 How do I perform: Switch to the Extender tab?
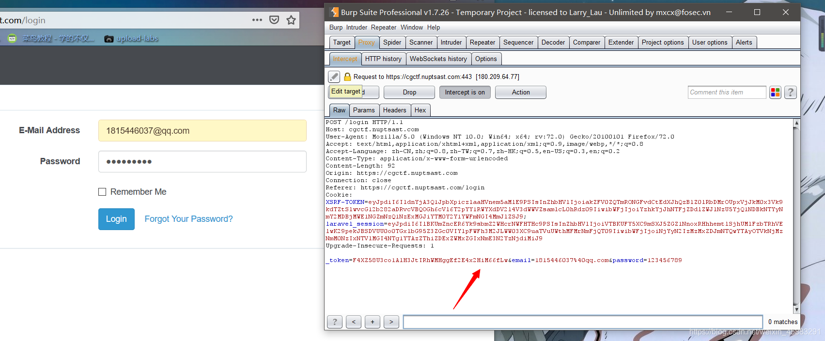pyautogui.click(x=621, y=43)
